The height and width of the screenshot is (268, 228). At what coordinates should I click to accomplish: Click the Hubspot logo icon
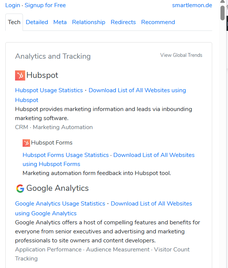(20, 75)
